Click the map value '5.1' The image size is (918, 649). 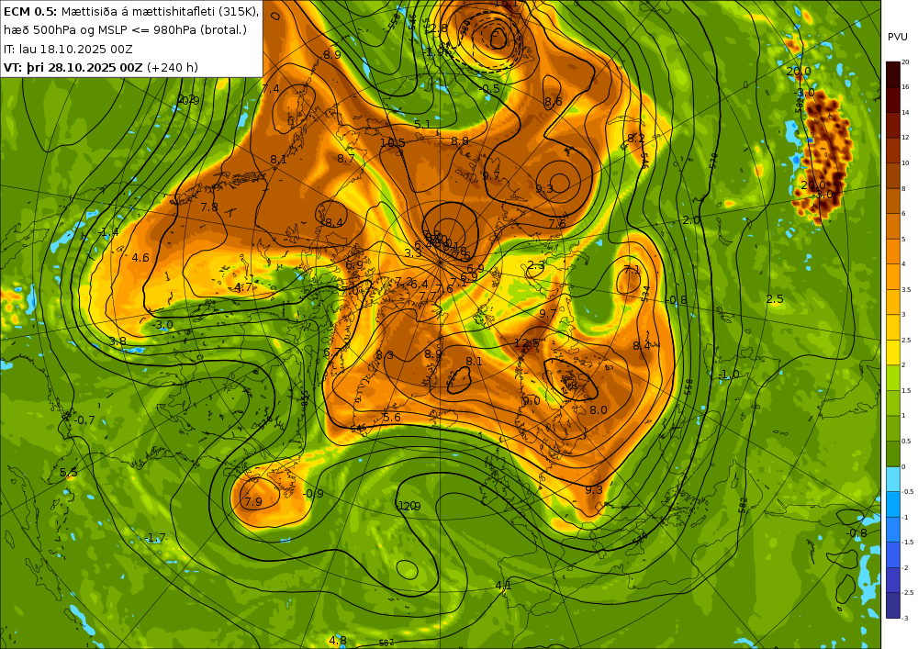click(x=422, y=124)
